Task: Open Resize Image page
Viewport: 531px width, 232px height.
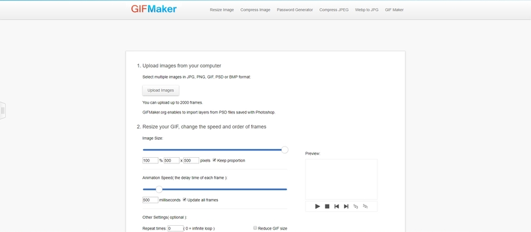Action: coord(222,10)
